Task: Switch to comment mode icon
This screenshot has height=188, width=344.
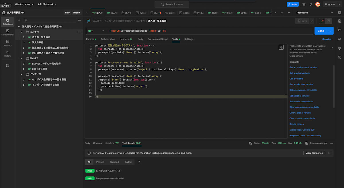Action: 328,21
